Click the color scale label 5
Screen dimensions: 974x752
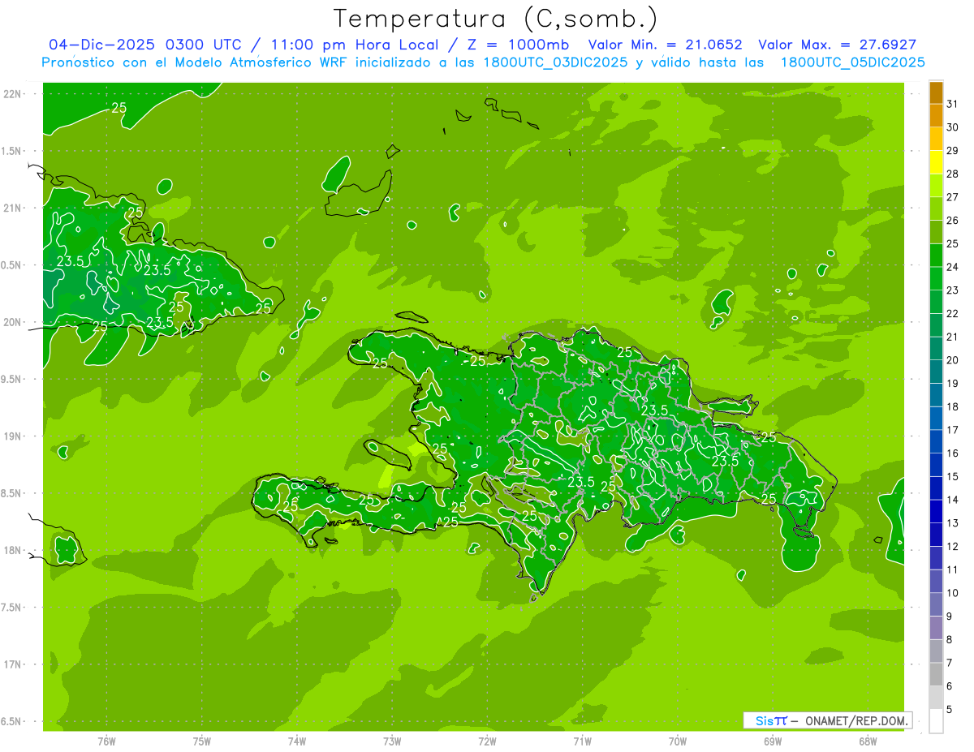pos(950,709)
